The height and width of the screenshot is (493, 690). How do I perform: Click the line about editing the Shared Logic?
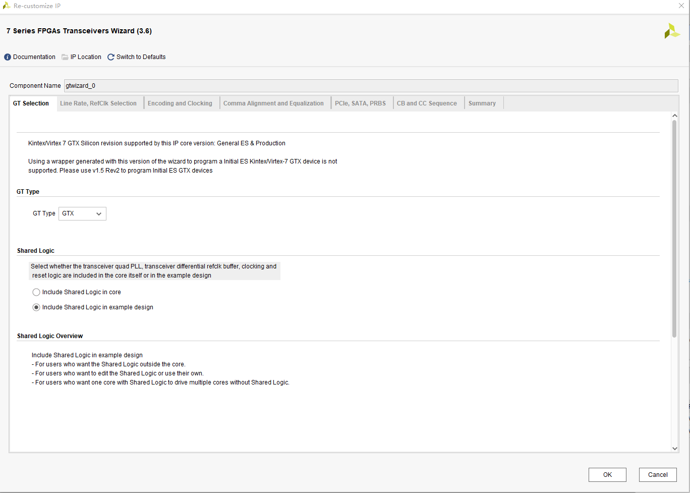pos(118,373)
